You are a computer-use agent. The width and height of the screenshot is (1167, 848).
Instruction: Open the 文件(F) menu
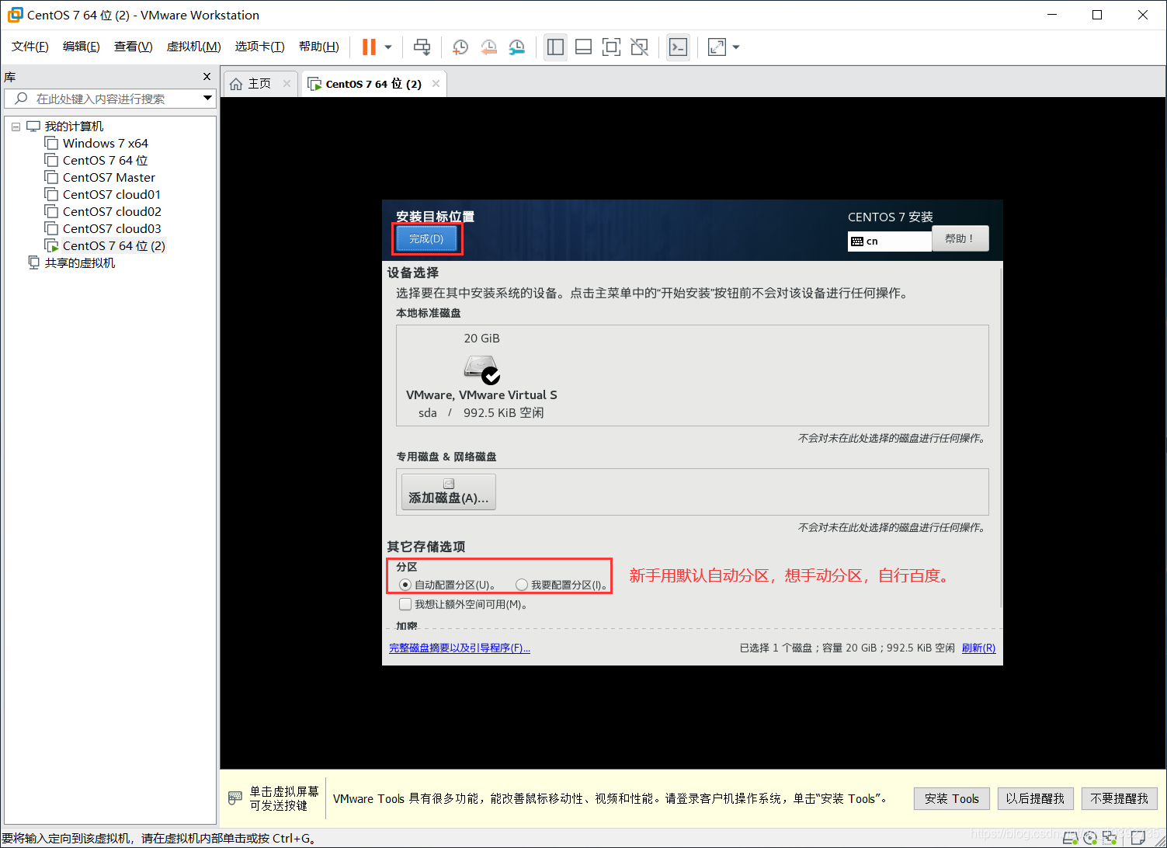(x=30, y=47)
